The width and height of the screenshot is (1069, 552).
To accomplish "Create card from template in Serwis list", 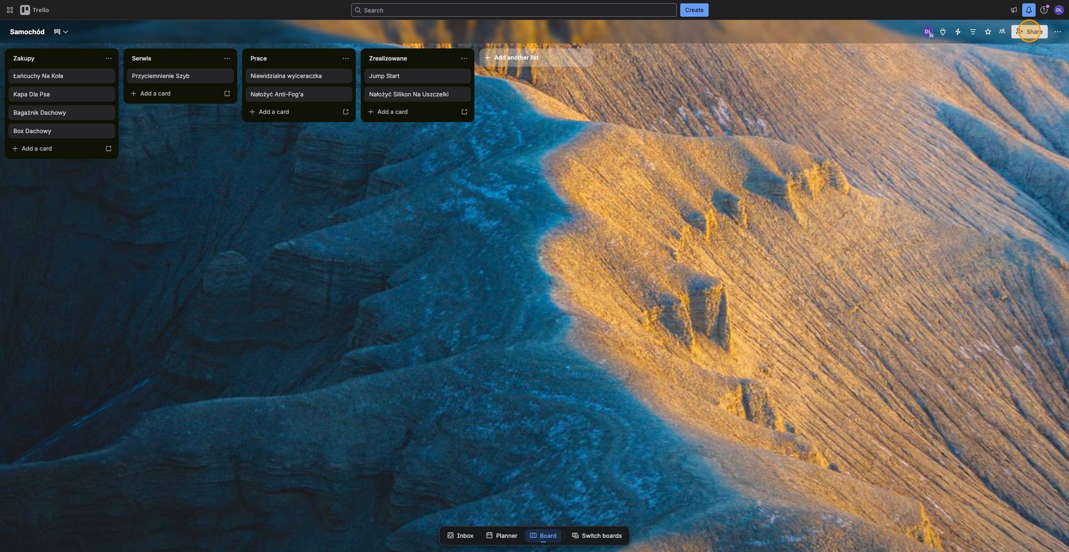I will 227,93.
